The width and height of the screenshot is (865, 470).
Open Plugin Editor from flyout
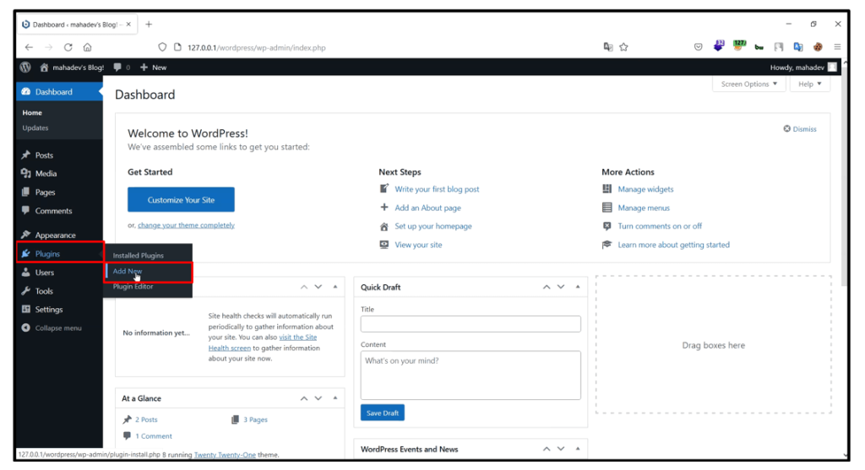[133, 287]
